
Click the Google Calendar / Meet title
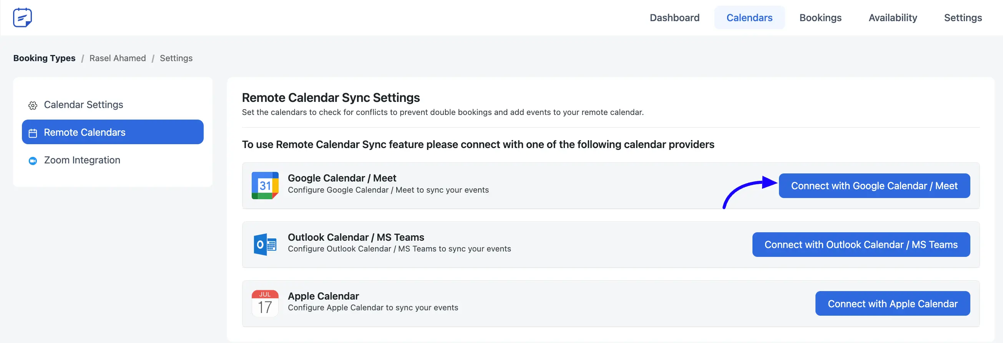coord(342,178)
